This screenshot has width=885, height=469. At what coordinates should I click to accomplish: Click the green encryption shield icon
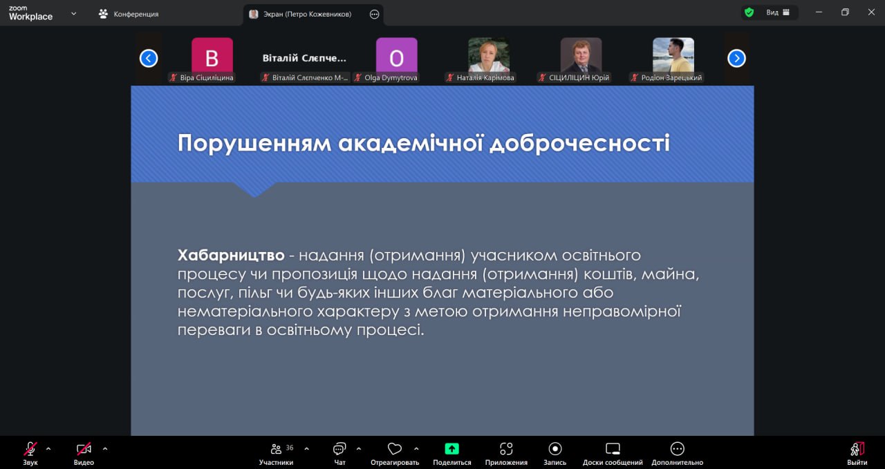(x=749, y=12)
